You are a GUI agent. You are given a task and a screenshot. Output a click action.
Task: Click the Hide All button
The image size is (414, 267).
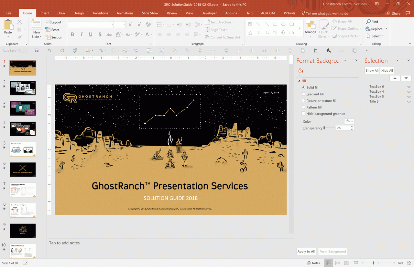point(387,71)
